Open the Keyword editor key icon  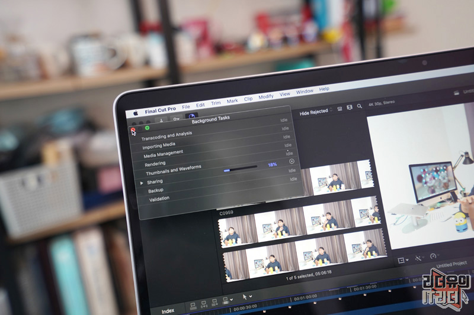[x=176, y=119]
